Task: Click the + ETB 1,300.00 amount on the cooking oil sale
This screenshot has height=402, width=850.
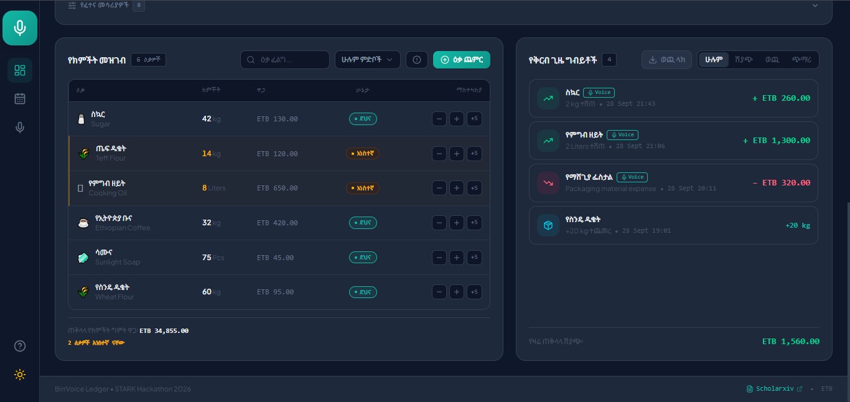Action: coord(777,141)
